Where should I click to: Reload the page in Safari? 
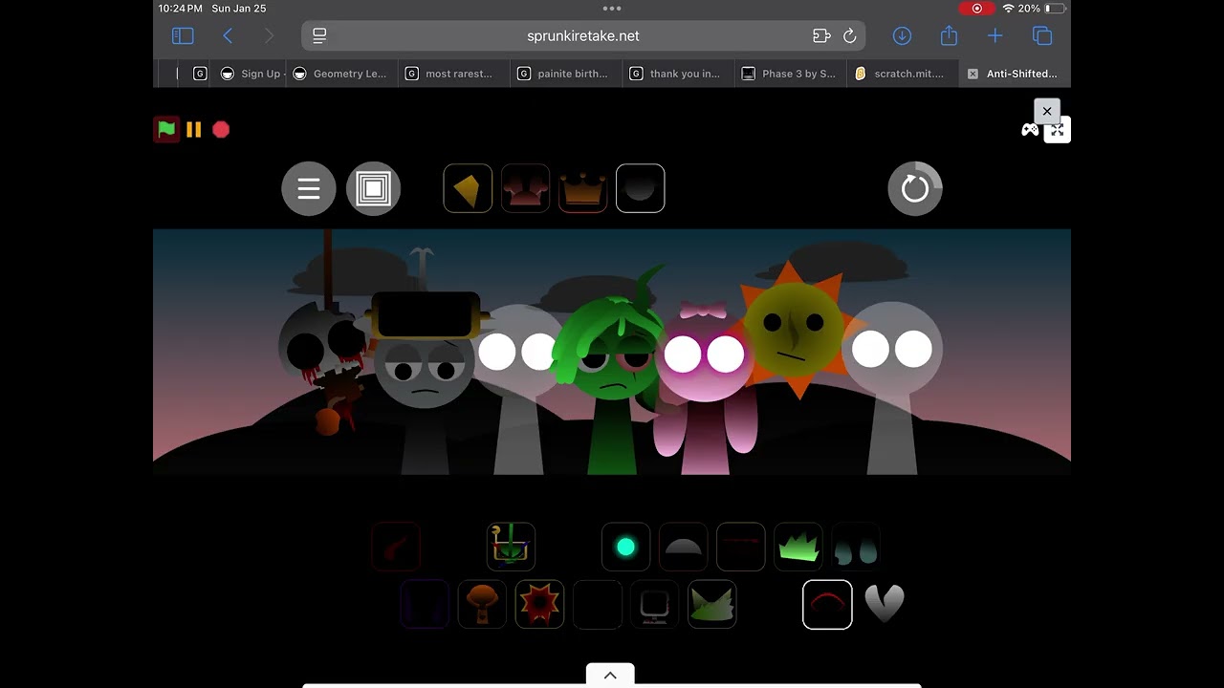click(x=849, y=35)
